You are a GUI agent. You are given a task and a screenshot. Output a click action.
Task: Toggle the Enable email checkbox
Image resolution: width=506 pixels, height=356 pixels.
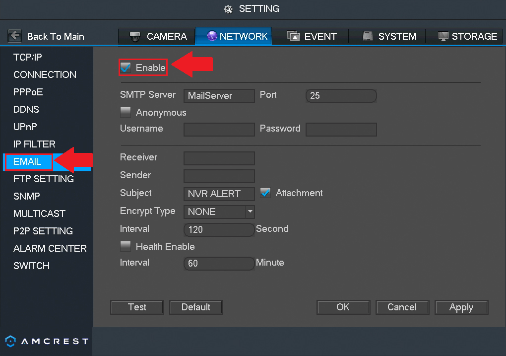coord(126,68)
